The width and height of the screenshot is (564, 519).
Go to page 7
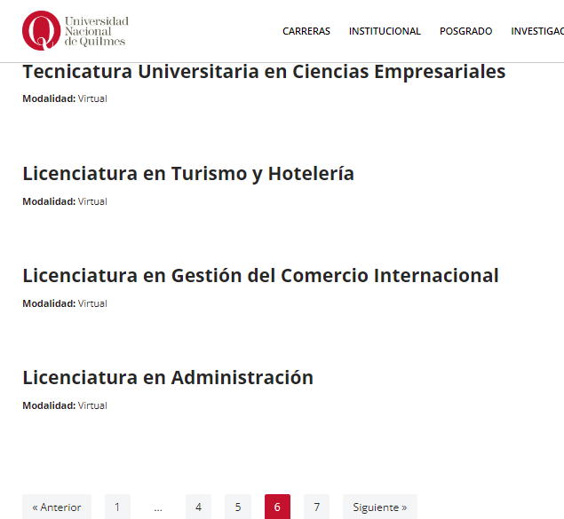click(x=316, y=507)
